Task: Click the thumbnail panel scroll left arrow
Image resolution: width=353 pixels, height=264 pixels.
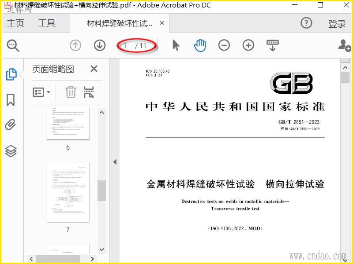Action: pyautogui.click(x=31, y=259)
